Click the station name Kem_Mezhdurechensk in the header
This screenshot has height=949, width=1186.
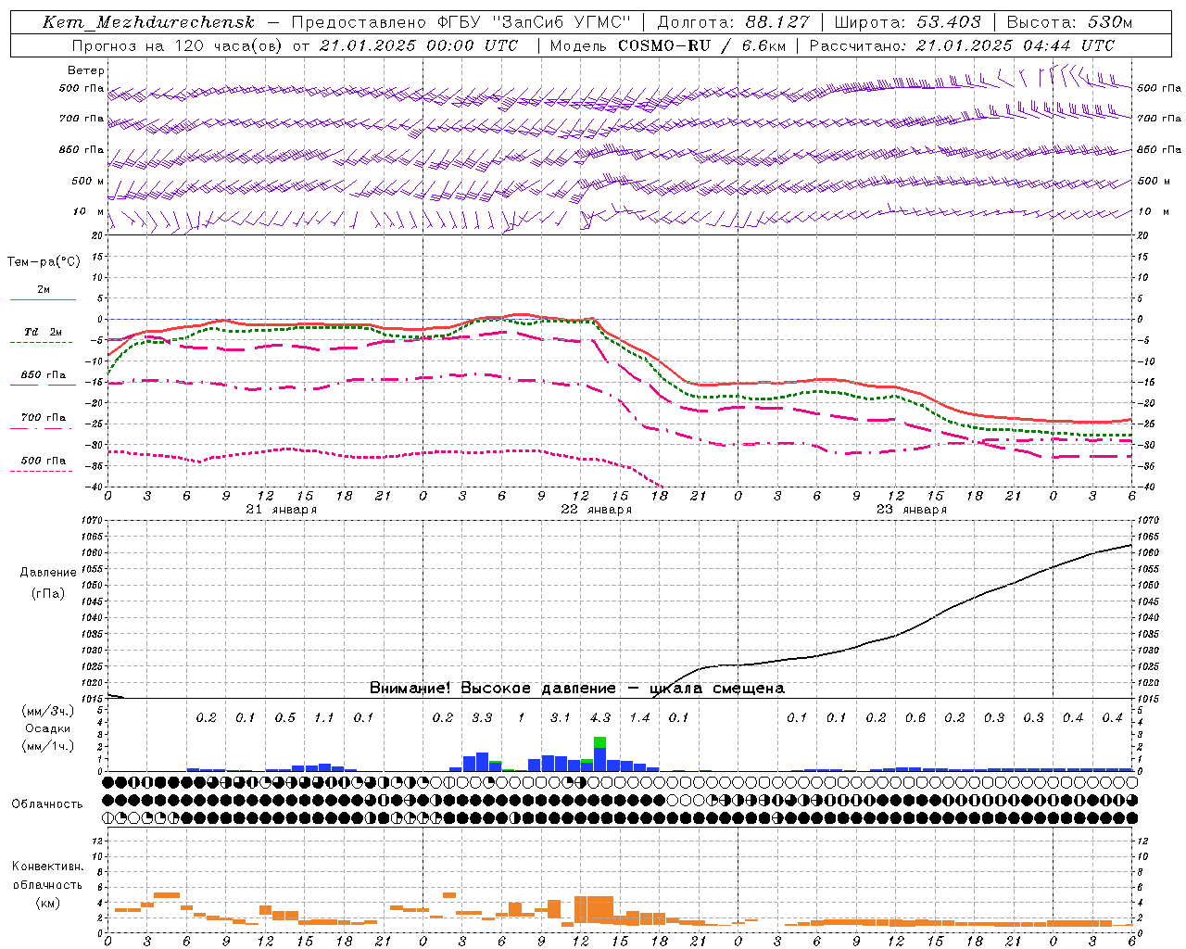click(x=148, y=22)
